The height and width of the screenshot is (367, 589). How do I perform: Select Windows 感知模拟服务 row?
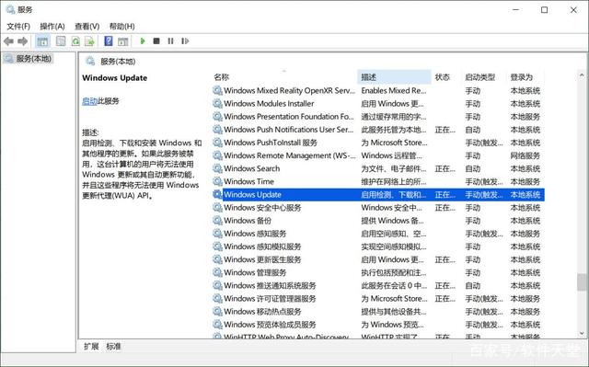(378, 247)
